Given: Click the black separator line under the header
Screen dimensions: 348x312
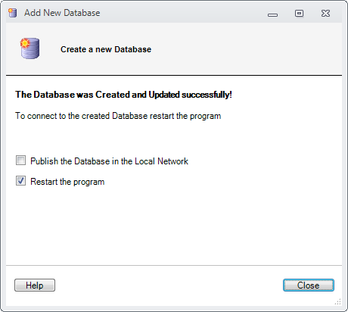Looking at the screenshot, I should 174,75.
